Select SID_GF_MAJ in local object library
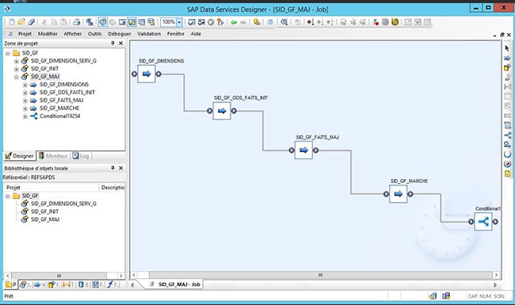 (44, 219)
